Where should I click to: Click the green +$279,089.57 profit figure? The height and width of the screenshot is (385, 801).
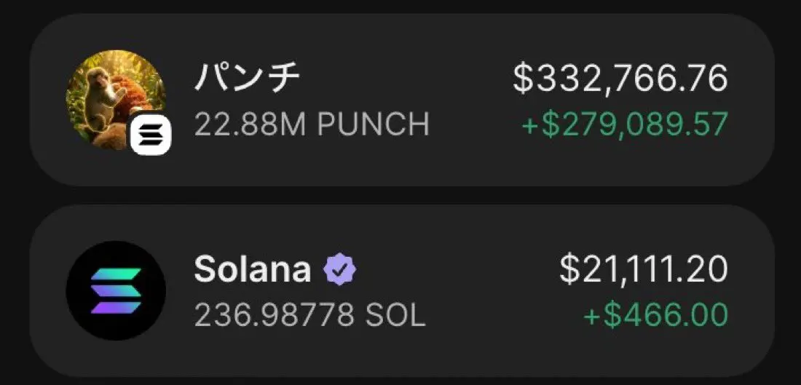tap(625, 125)
